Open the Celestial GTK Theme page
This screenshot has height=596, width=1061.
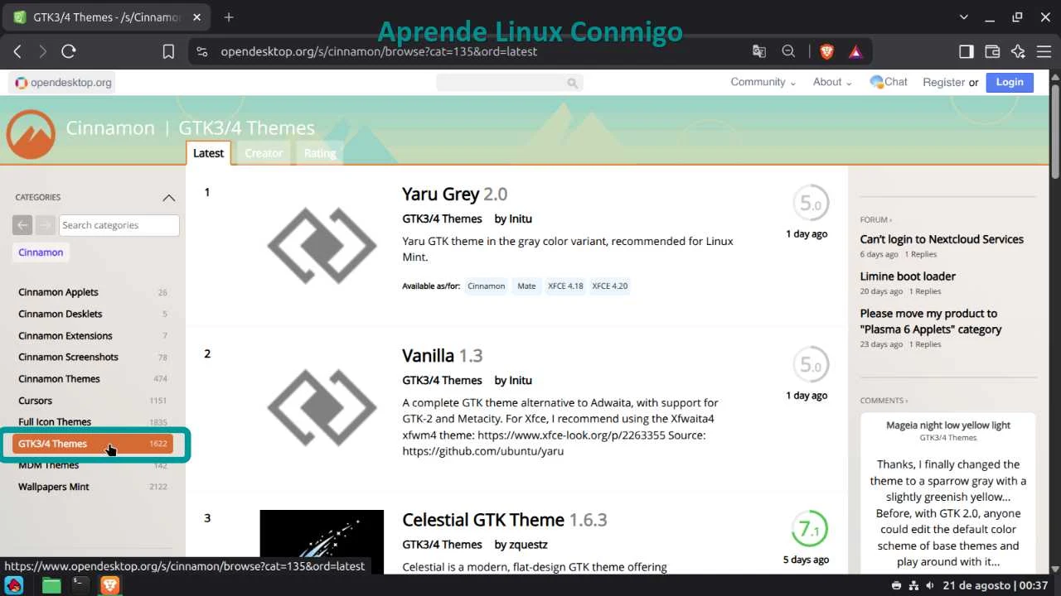pyautogui.click(x=504, y=520)
